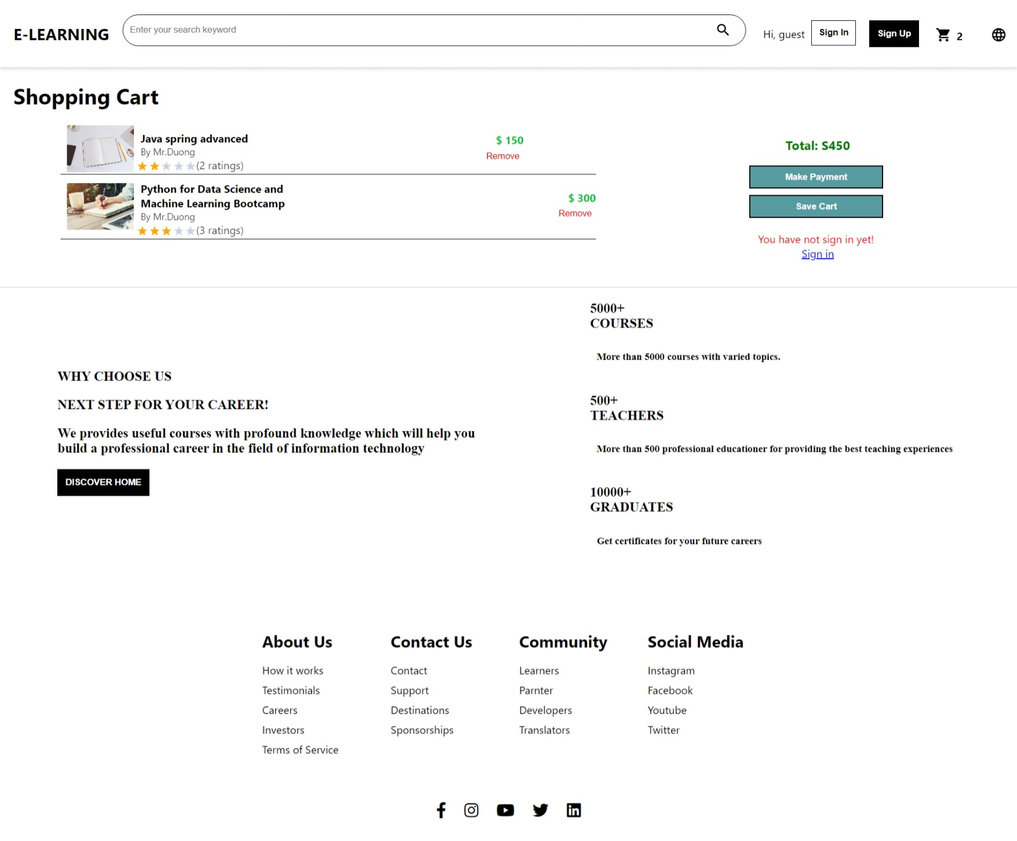Viewport: 1017px width, 841px height.
Task: Open the shopping cart icon
Action: click(943, 35)
